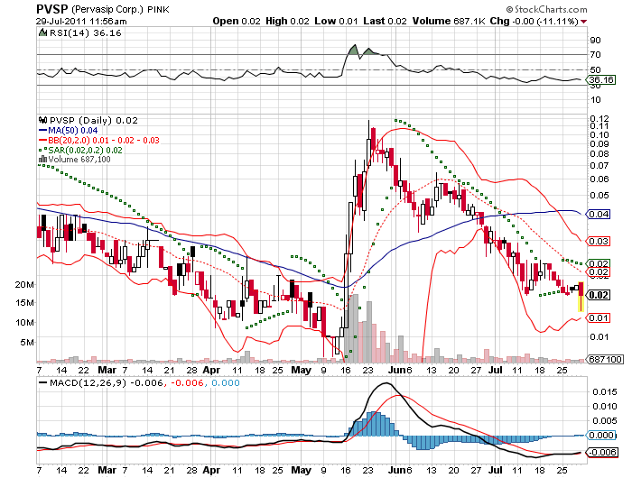Image resolution: width=632 pixels, height=478 pixels.
Task: Click the Open 0.02 header value
Action: click(x=237, y=21)
